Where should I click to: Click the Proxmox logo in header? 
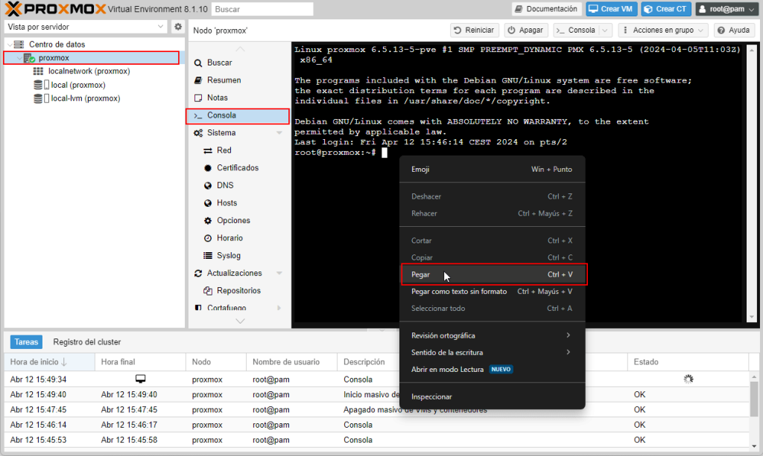click(x=55, y=9)
